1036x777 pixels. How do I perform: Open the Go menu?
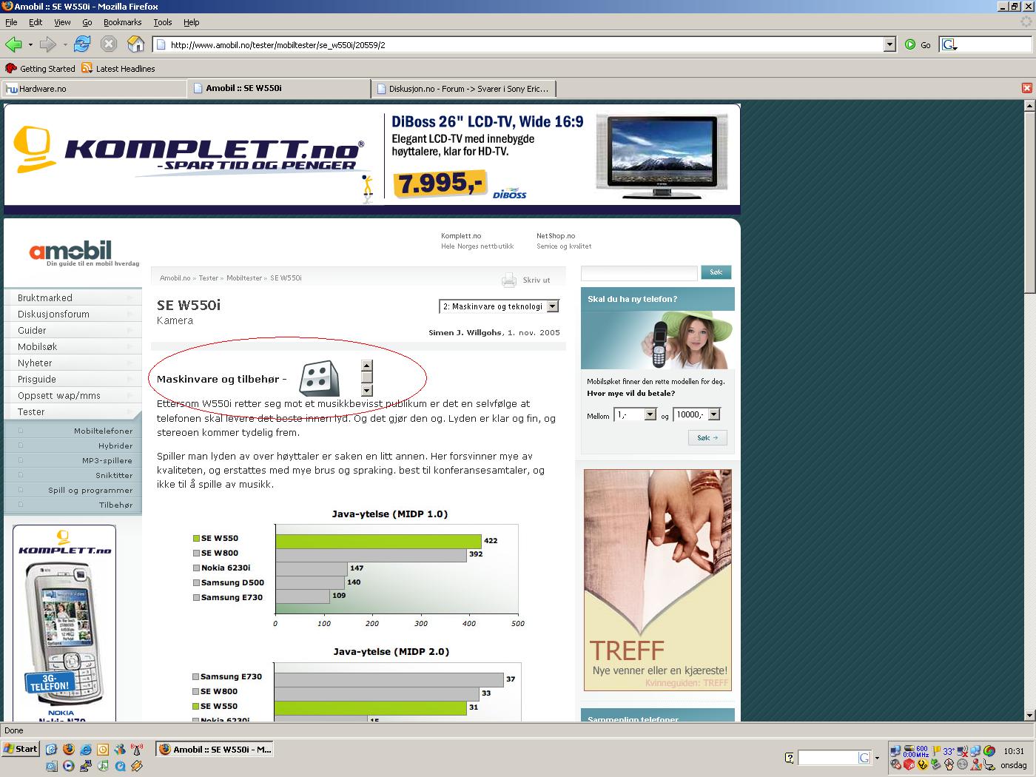[87, 22]
